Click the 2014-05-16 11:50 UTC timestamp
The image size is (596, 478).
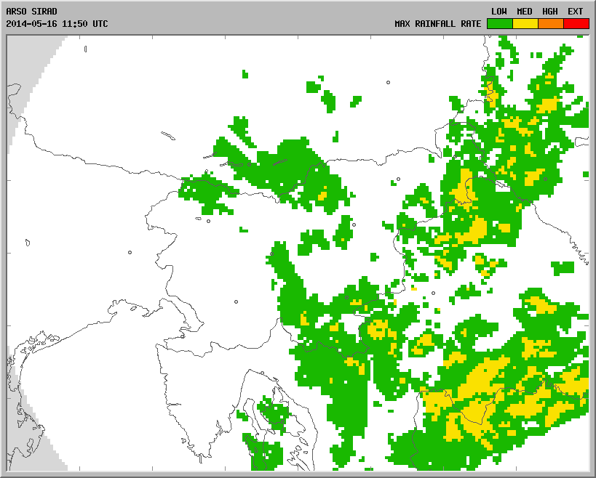point(57,23)
